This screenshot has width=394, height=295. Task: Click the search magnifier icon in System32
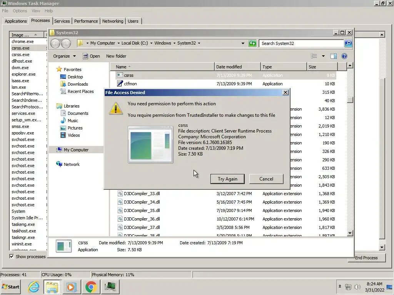348,43
